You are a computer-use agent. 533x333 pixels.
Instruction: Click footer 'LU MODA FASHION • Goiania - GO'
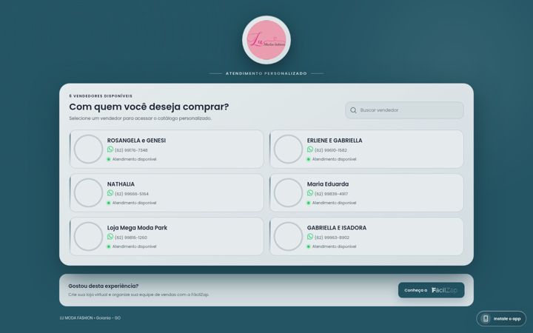tap(90, 318)
